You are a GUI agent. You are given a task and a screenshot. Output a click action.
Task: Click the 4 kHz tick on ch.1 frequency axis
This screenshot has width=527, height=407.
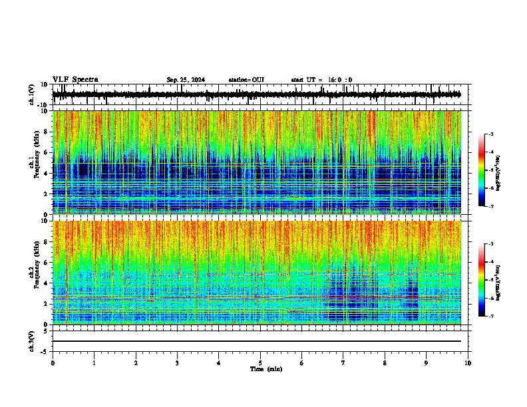click(x=46, y=174)
